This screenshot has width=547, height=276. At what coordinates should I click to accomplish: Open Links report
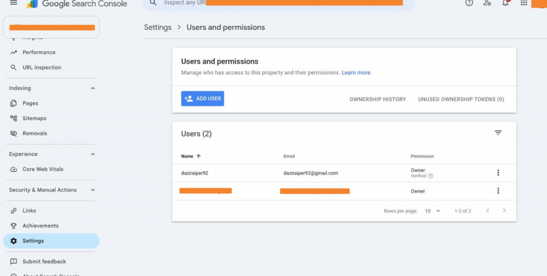click(x=29, y=210)
